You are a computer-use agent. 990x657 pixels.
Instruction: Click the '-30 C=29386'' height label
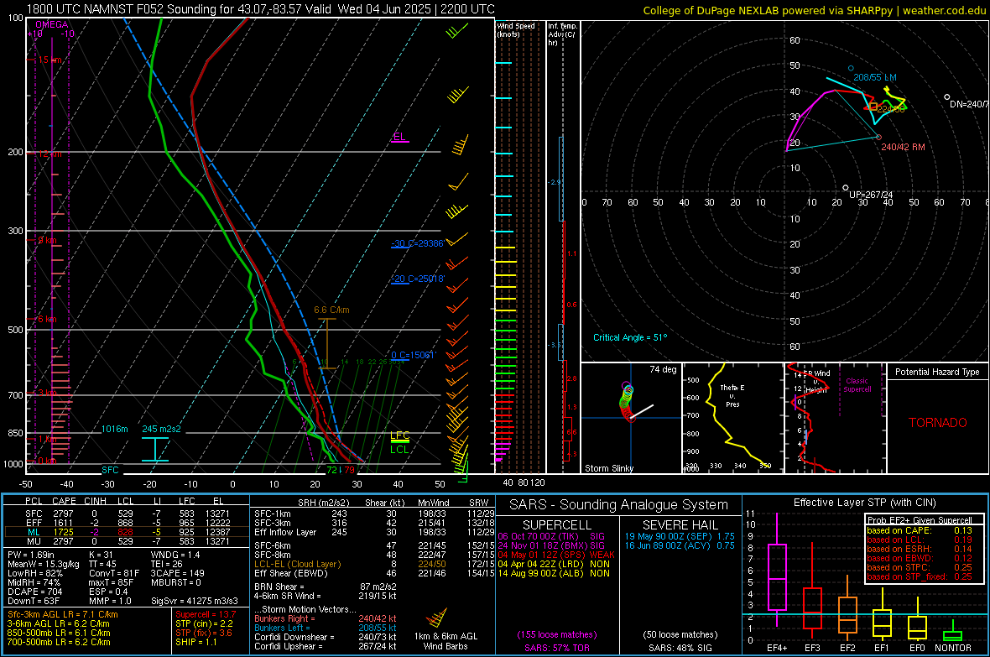click(418, 243)
